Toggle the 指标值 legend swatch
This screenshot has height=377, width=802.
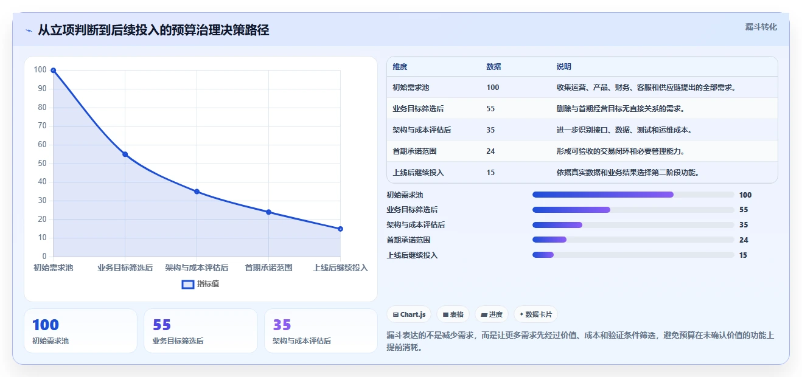(x=188, y=284)
